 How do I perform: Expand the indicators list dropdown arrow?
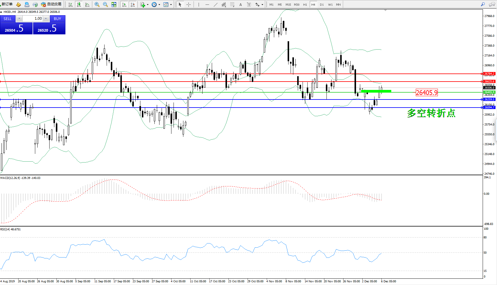(148, 4)
